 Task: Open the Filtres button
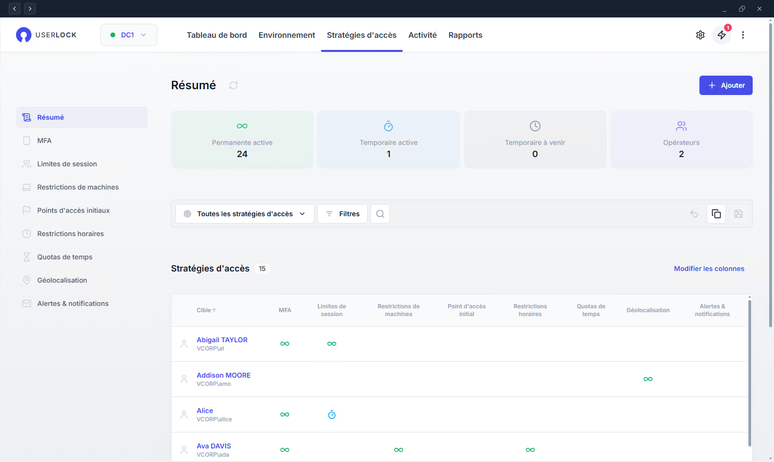click(342, 214)
